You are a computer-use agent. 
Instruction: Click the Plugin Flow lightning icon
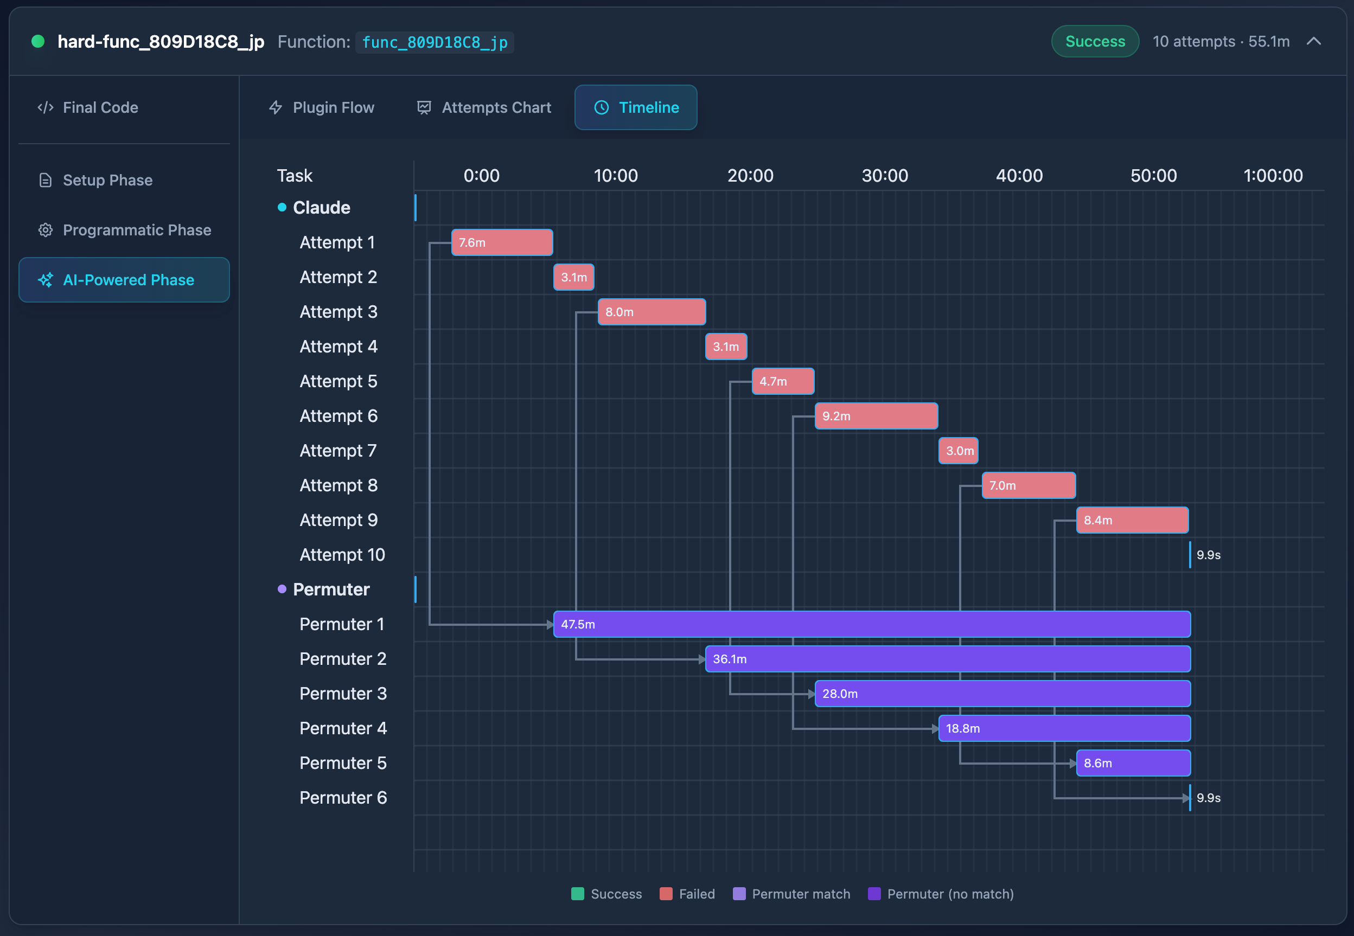(276, 107)
